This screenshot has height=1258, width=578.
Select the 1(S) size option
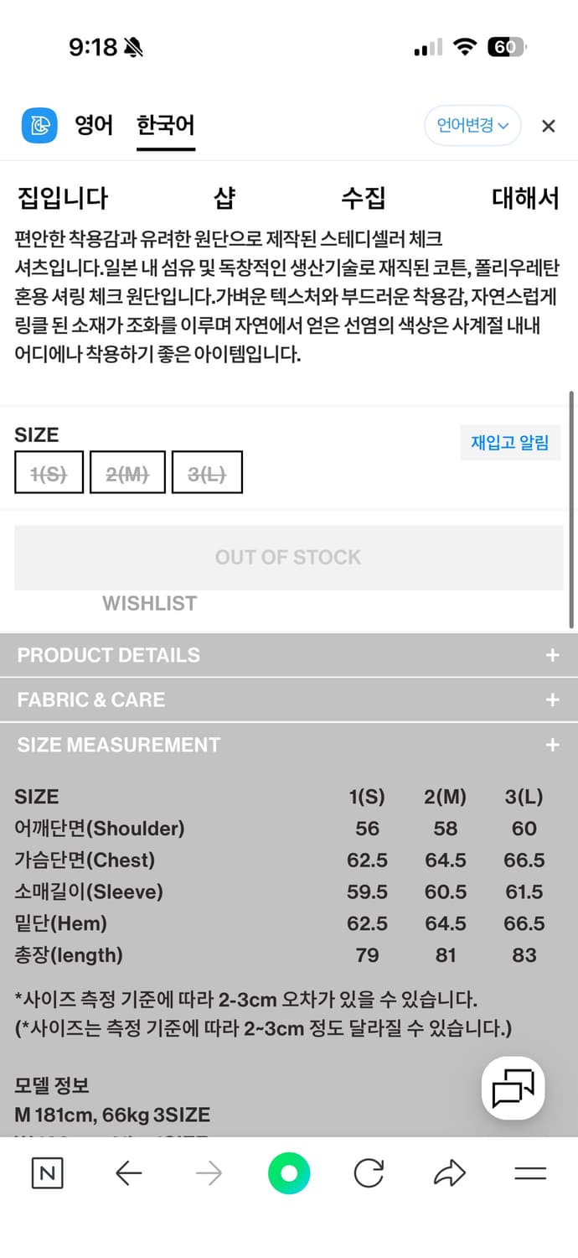(49, 471)
